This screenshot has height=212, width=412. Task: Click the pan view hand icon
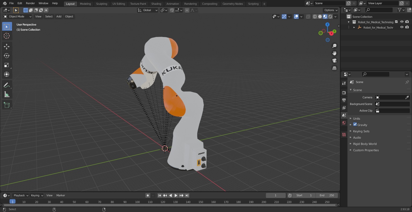coord(334,53)
